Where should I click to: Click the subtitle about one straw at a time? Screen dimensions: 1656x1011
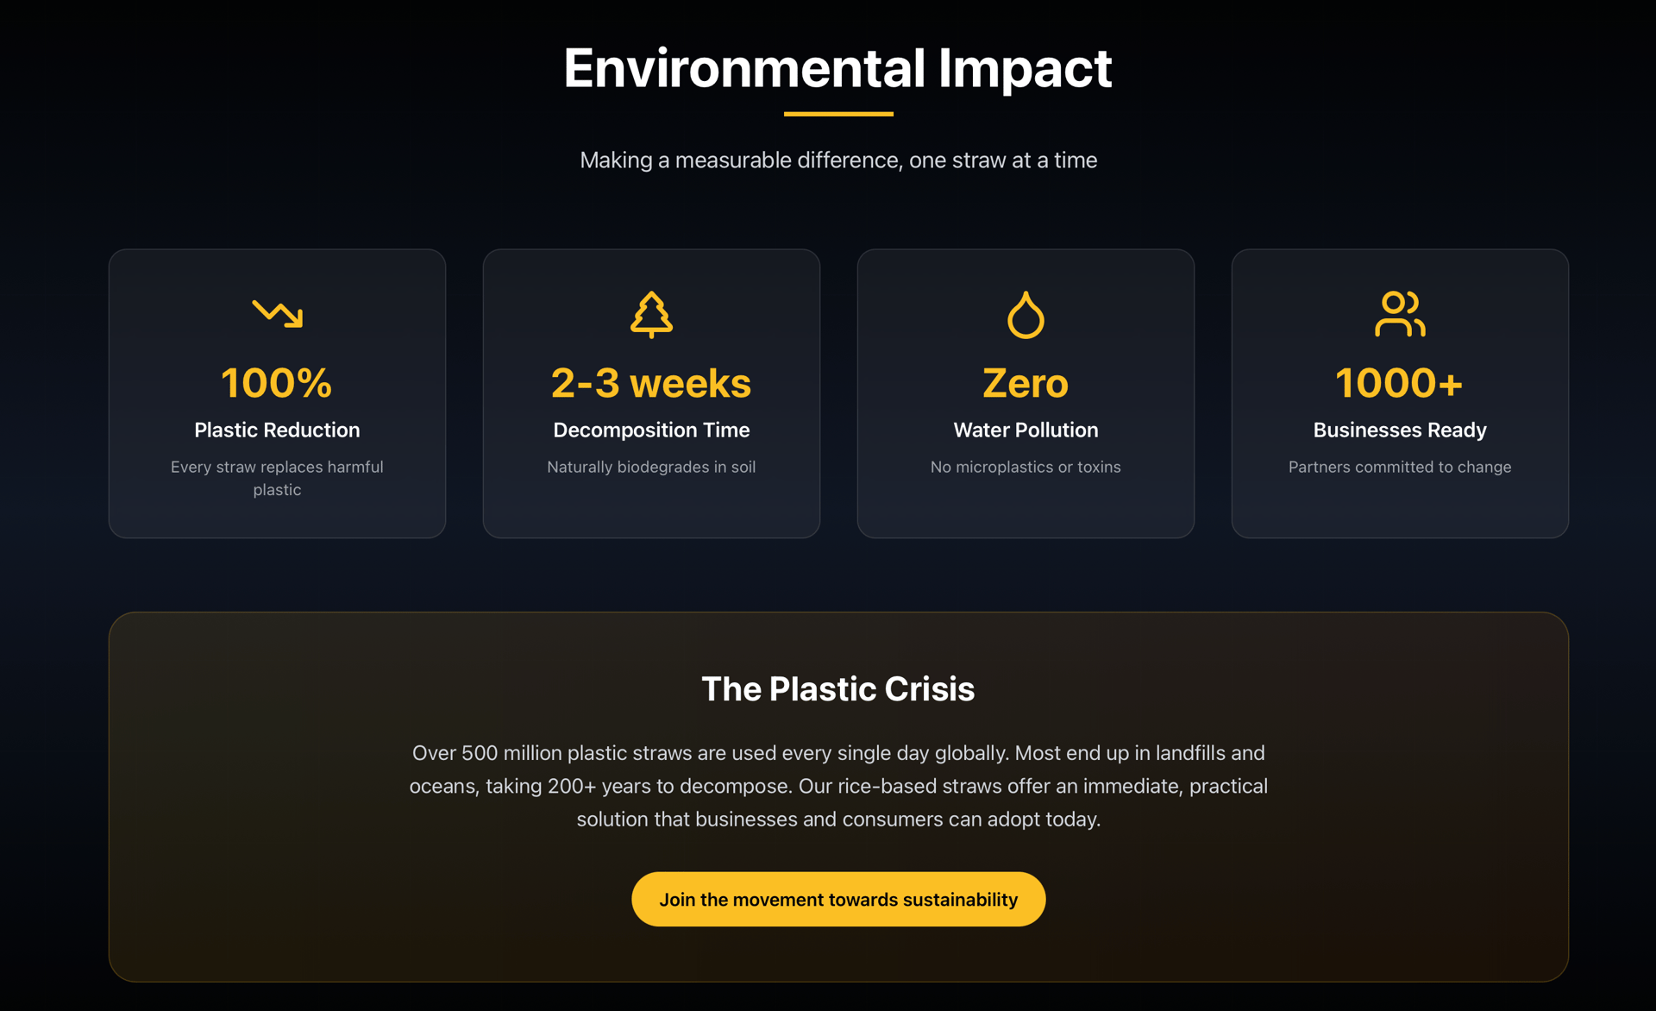(837, 160)
